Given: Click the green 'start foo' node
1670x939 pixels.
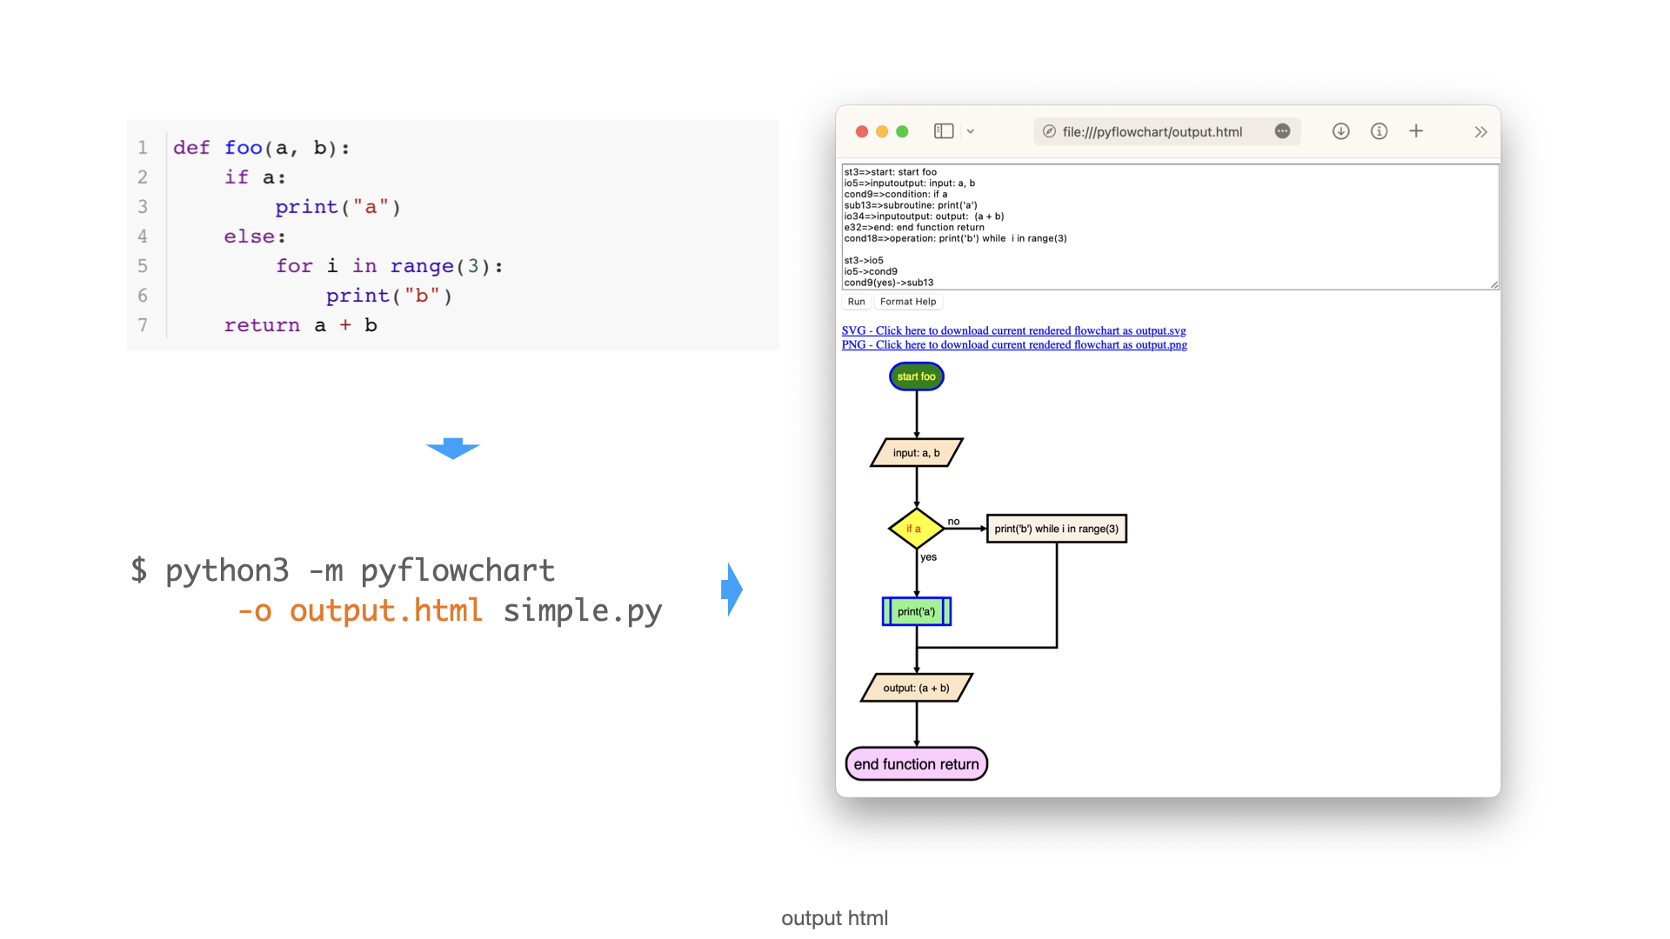Looking at the screenshot, I should click(916, 376).
